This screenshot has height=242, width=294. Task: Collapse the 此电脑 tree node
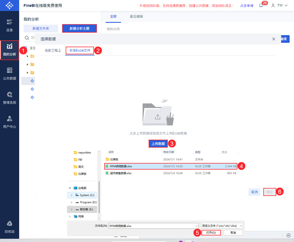[70, 188]
